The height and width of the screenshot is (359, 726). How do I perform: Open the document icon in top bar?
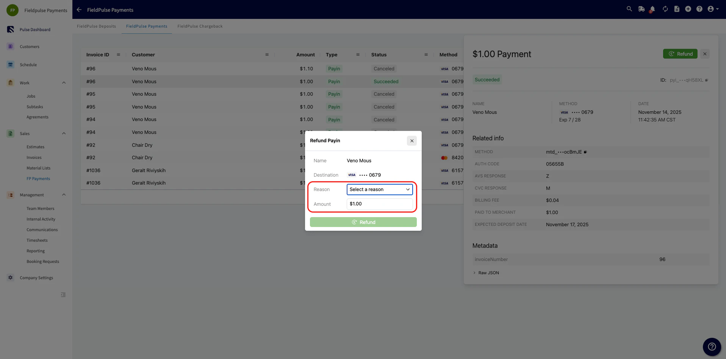677,9
